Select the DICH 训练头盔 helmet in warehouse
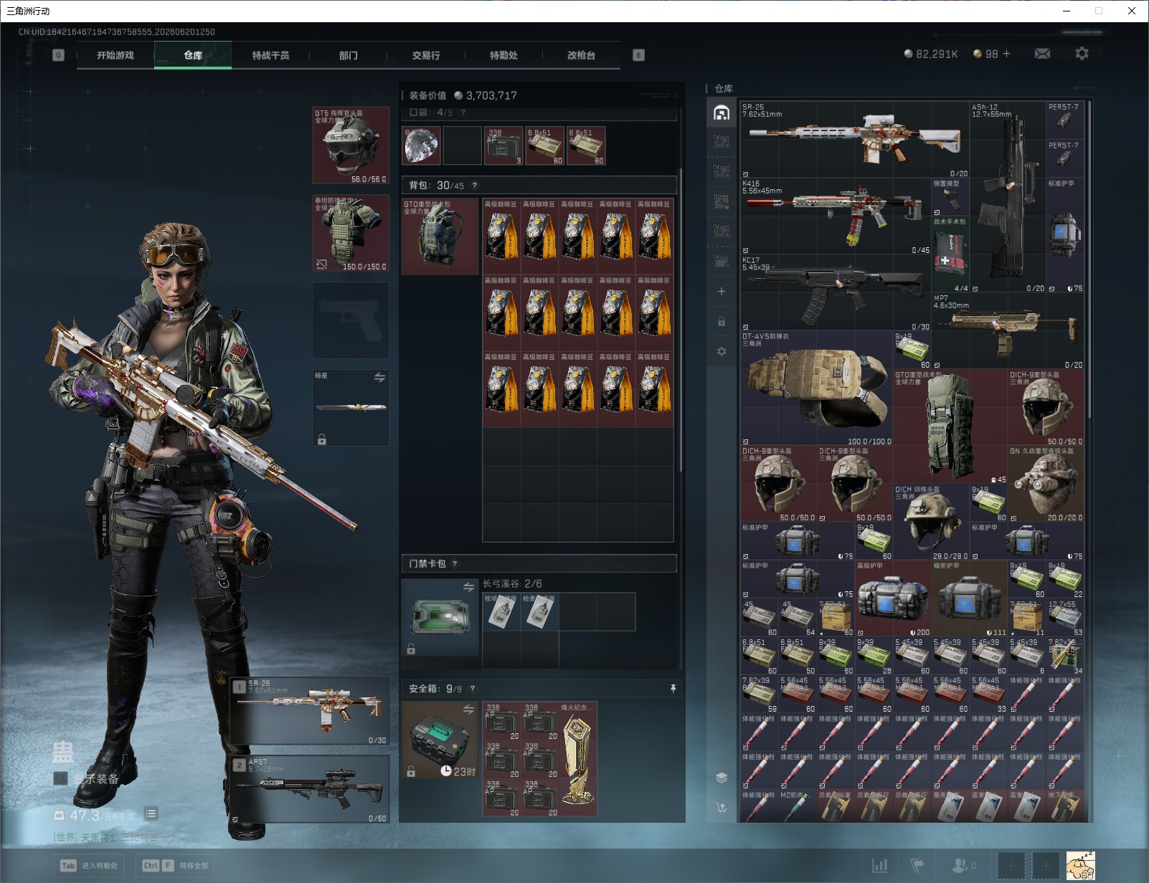1149x883 pixels. click(931, 522)
